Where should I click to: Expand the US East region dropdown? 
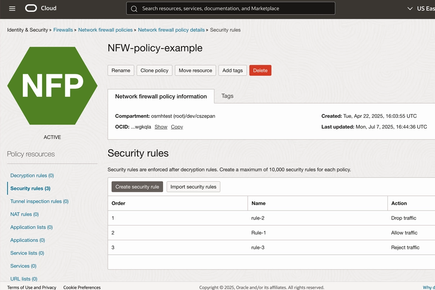[421, 8]
